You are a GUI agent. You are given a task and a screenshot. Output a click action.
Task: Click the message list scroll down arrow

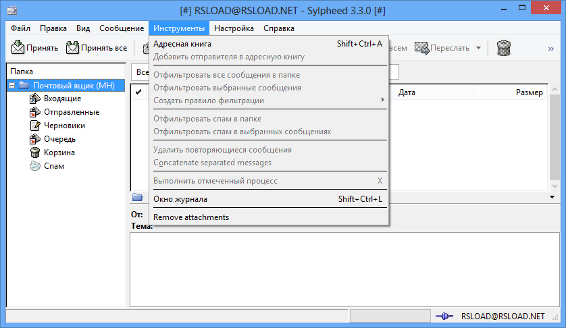point(555,186)
